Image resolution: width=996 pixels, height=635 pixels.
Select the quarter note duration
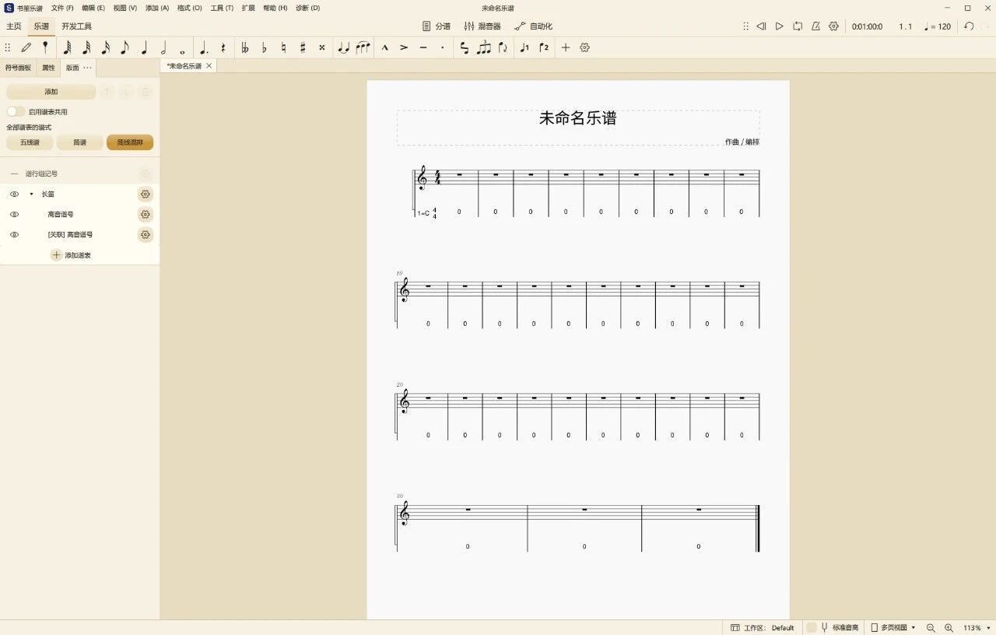(x=144, y=47)
